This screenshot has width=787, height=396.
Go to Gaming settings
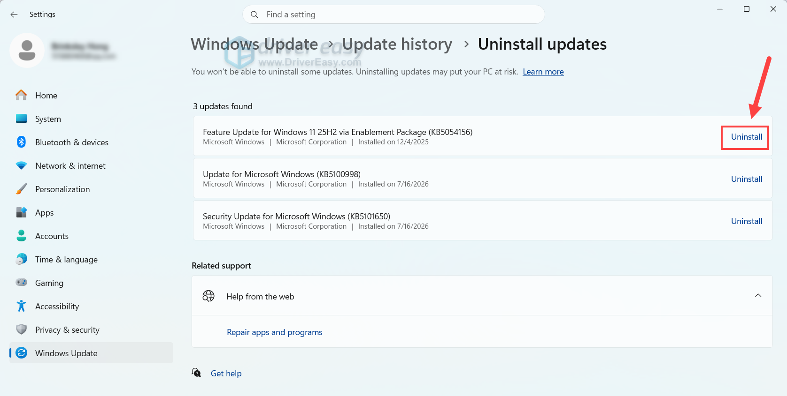[x=91, y=283]
